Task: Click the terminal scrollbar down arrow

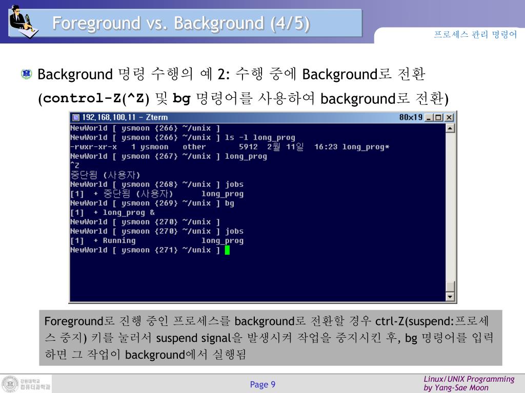Action: (450, 296)
